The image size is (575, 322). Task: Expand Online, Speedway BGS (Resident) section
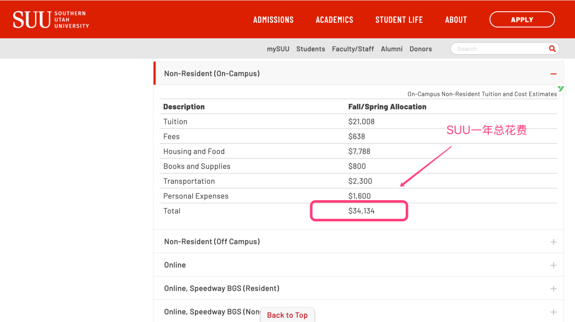(x=553, y=288)
